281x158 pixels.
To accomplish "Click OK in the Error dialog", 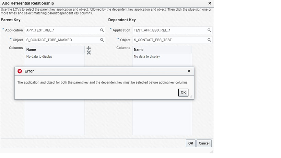I will tap(183, 92).
